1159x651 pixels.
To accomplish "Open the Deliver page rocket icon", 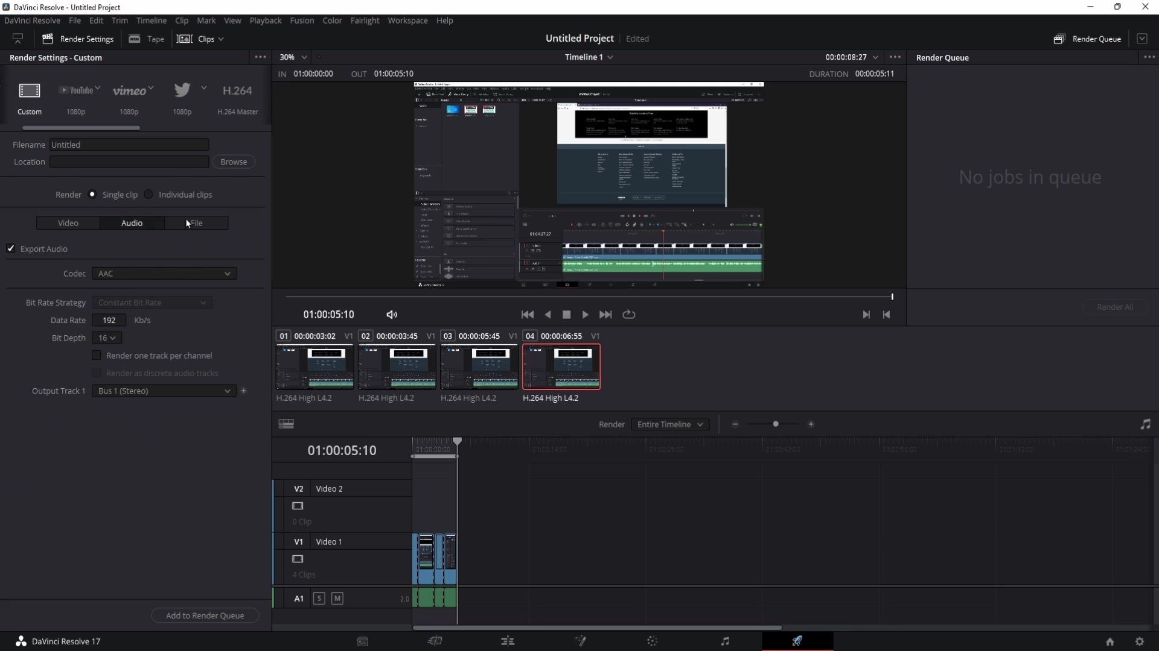I will pos(797,641).
